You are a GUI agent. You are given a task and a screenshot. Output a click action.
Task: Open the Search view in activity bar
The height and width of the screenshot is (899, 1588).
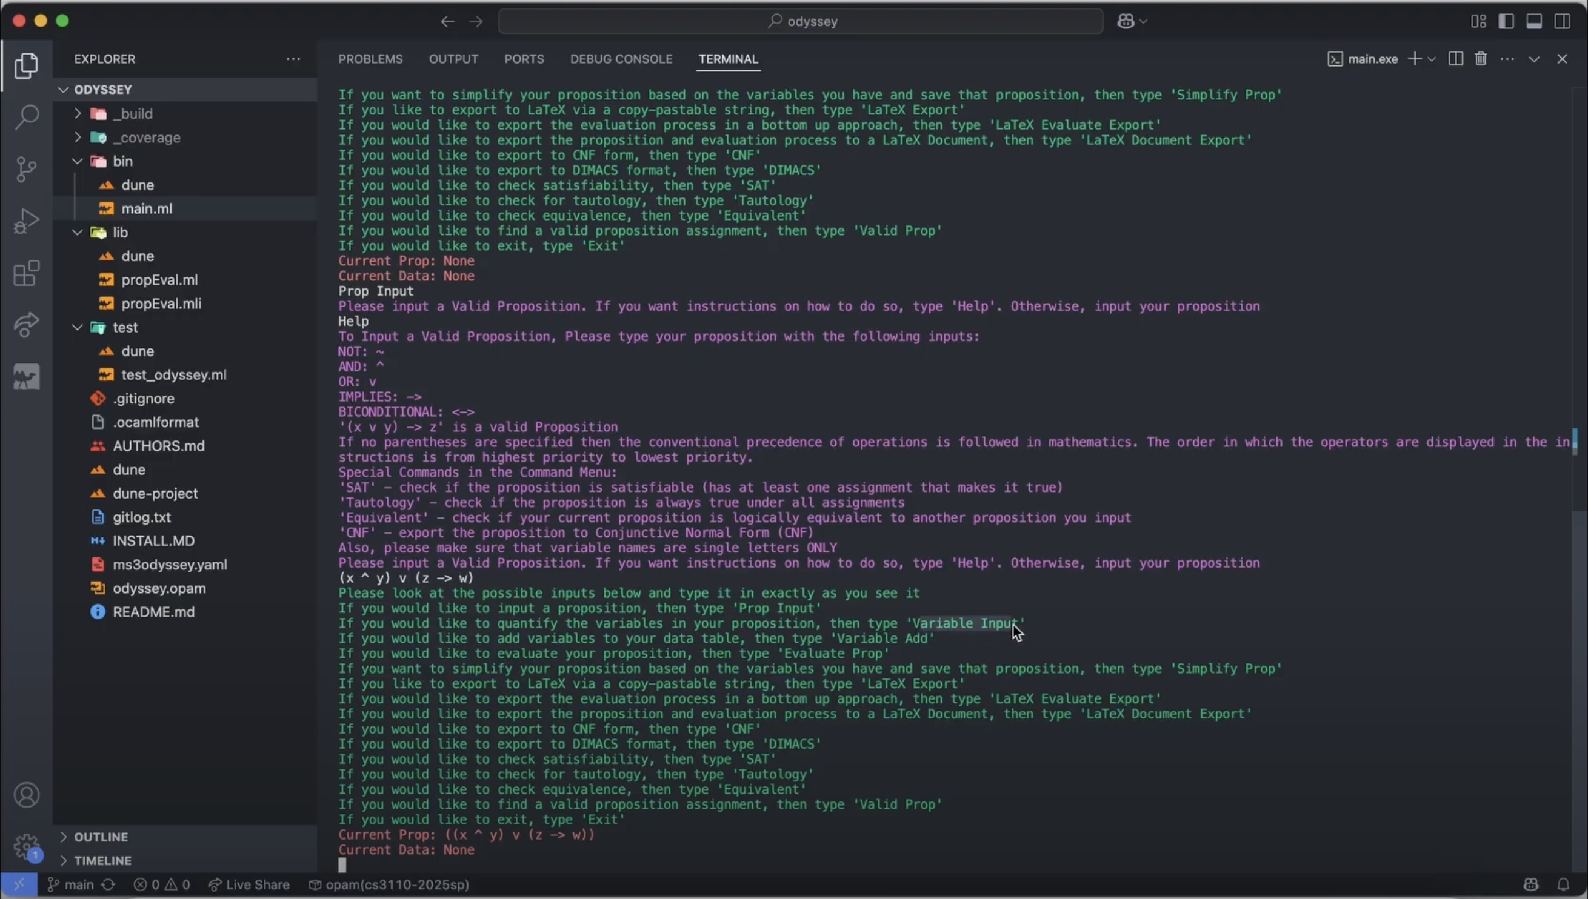pos(26,117)
